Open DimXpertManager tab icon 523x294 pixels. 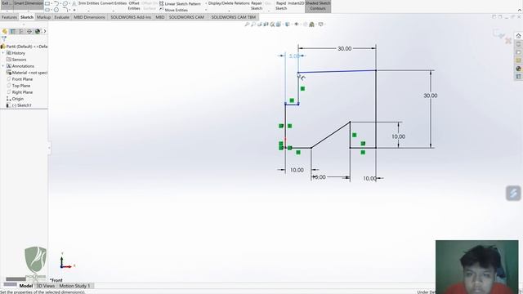(x=29, y=31)
